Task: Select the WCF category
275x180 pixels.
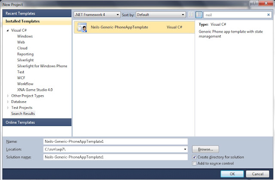Action: 21,78
